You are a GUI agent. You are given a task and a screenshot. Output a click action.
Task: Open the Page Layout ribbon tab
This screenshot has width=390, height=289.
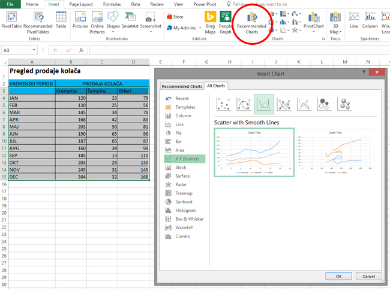coord(82,4)
